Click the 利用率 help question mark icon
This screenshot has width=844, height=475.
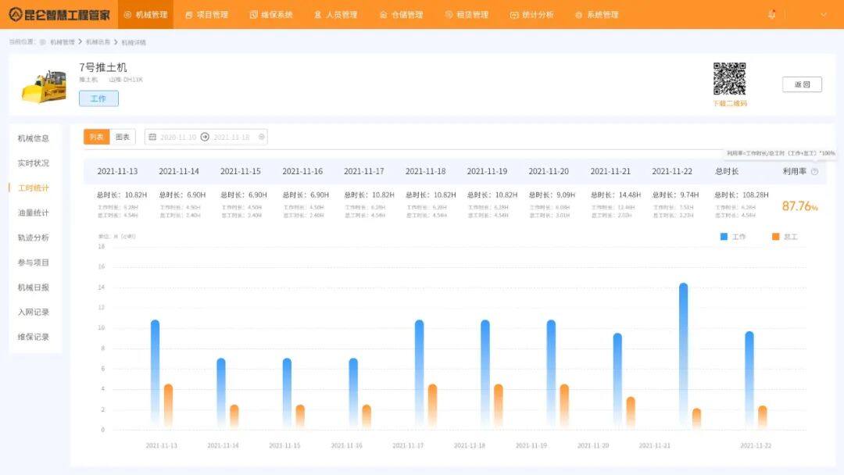coord(814,172)
